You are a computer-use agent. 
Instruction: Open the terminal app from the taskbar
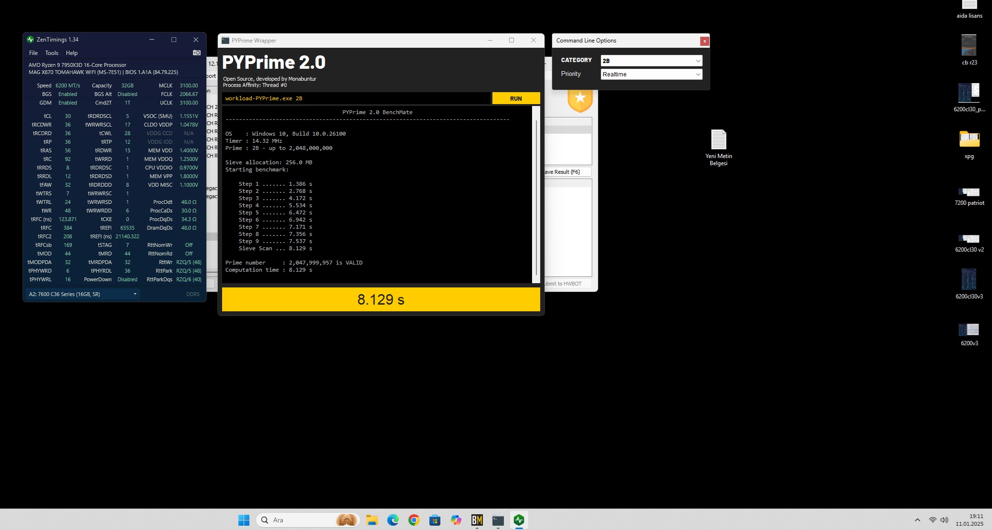pyautogui.click(x=498, y=520)
